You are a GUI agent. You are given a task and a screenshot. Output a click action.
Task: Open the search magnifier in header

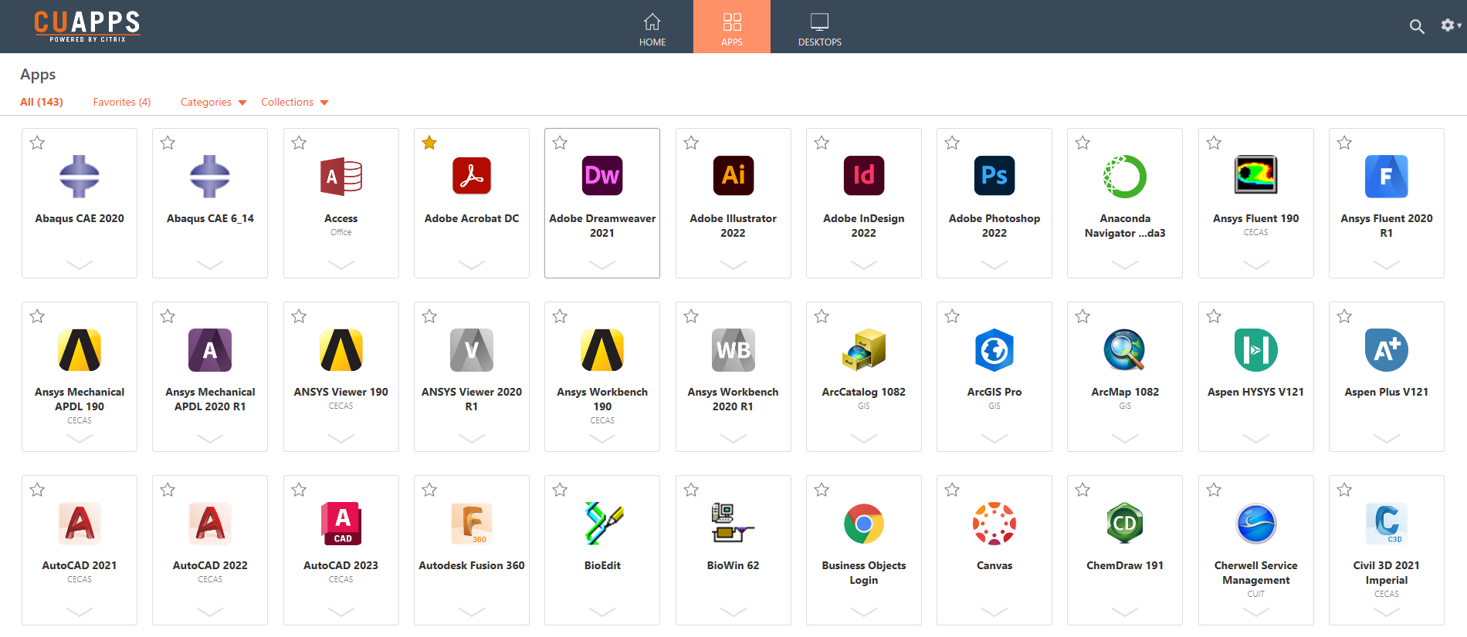pyautogui.click(x=1417, y=26)
